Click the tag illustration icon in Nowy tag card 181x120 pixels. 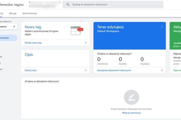coord(77,30)
